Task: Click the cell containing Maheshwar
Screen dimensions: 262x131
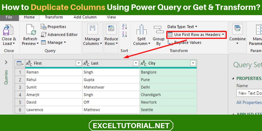Action: 111,87
